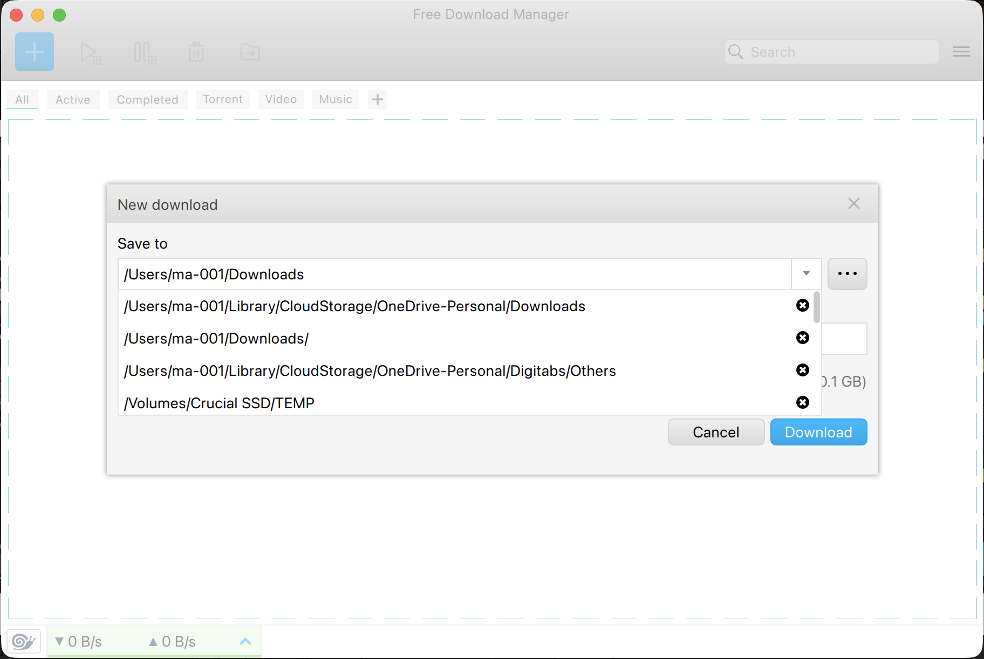Click the move-to-folder toolbar icon

coord(250,52)
